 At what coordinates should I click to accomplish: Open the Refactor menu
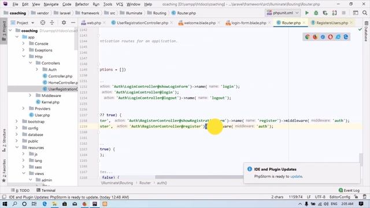[x=82, y=4]
